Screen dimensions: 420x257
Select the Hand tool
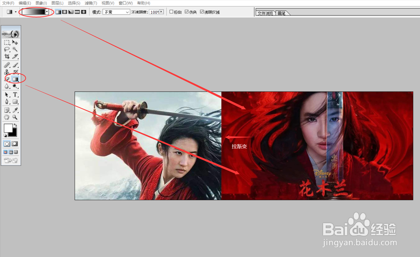click(7, 117)
